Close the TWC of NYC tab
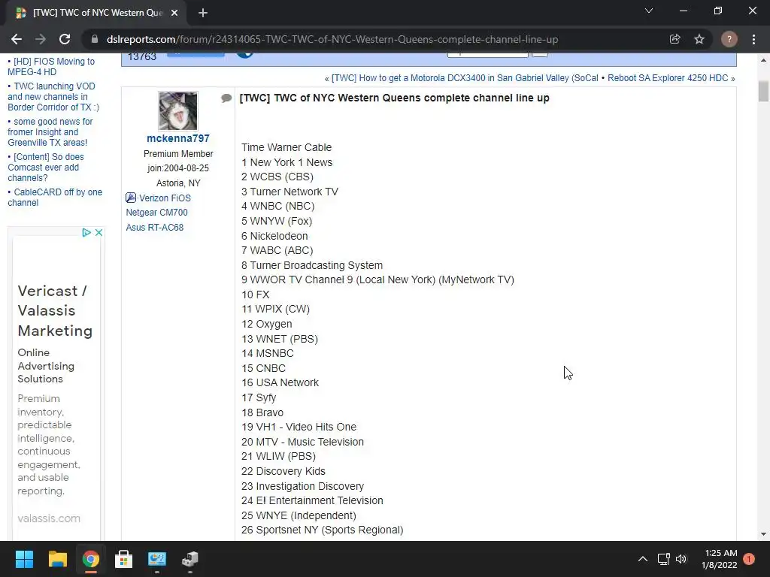 click(x=174, y=13)
